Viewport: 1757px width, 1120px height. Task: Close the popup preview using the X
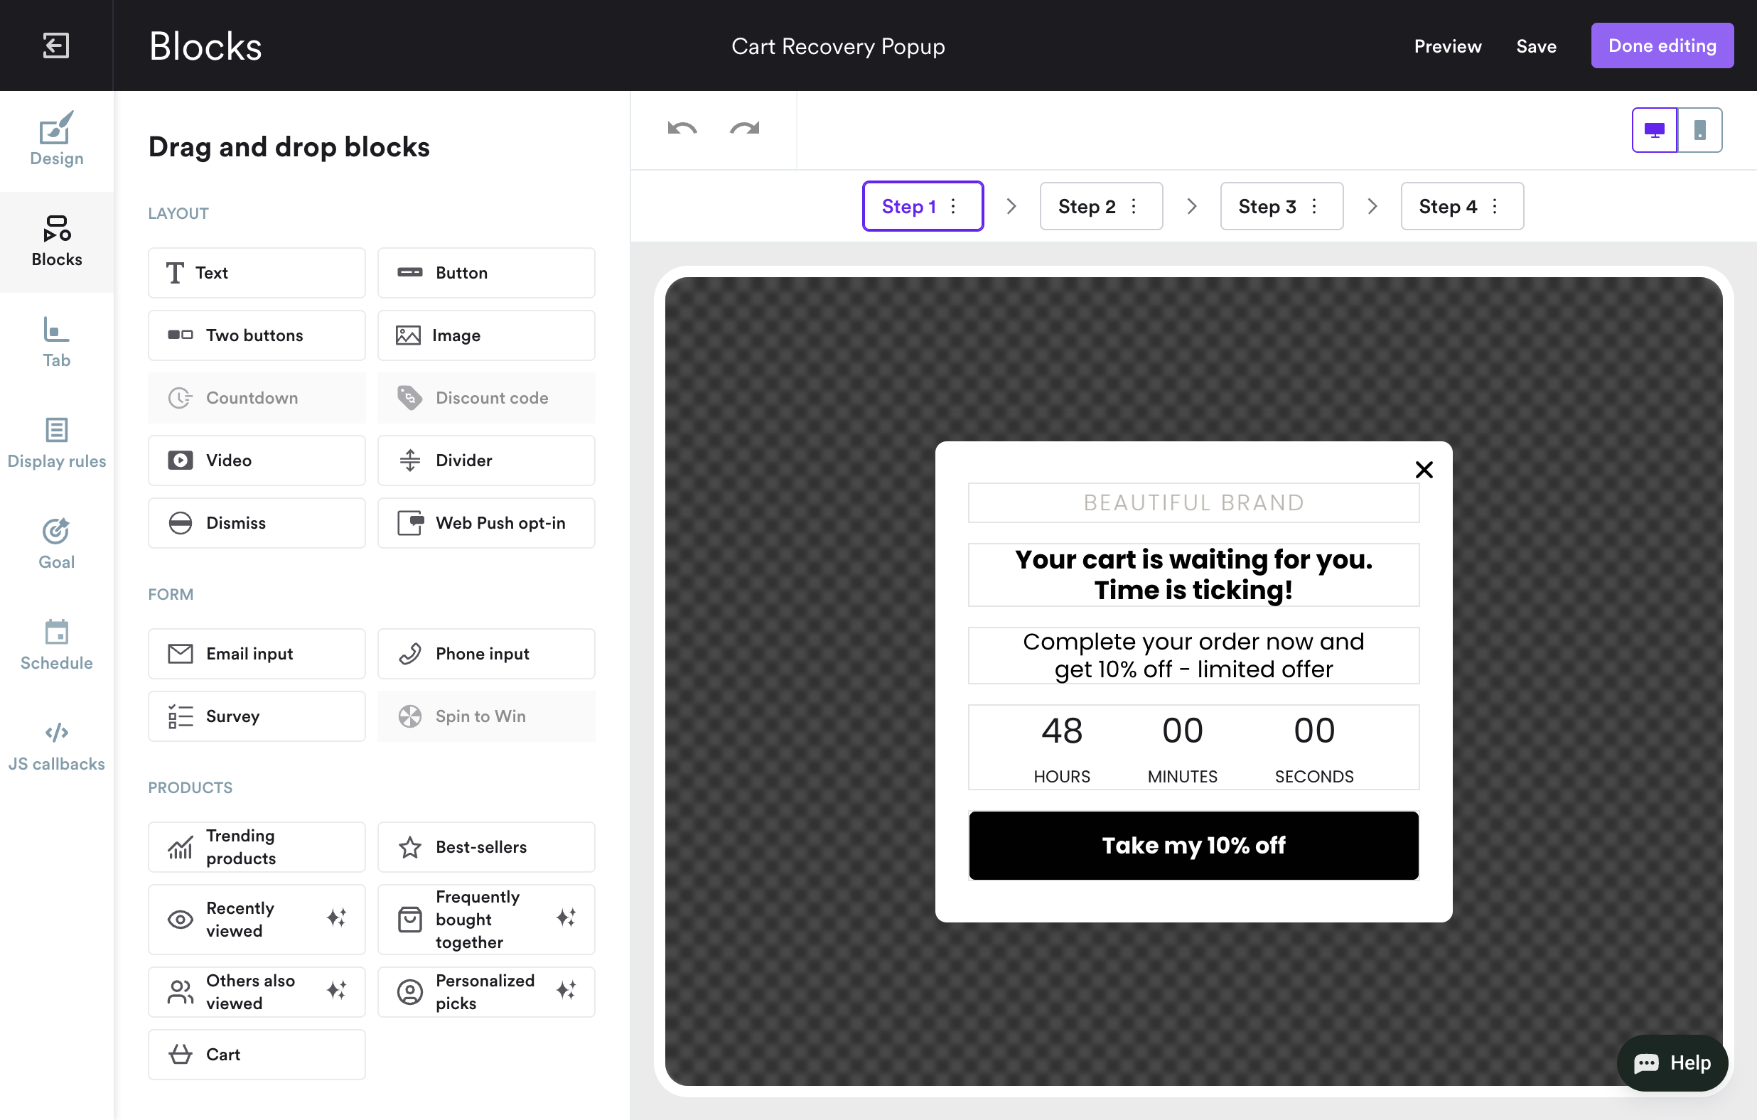pos(1424,469)
